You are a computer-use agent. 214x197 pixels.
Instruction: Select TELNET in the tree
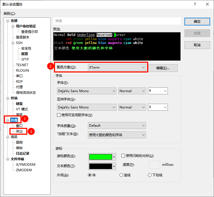[22, 65]
